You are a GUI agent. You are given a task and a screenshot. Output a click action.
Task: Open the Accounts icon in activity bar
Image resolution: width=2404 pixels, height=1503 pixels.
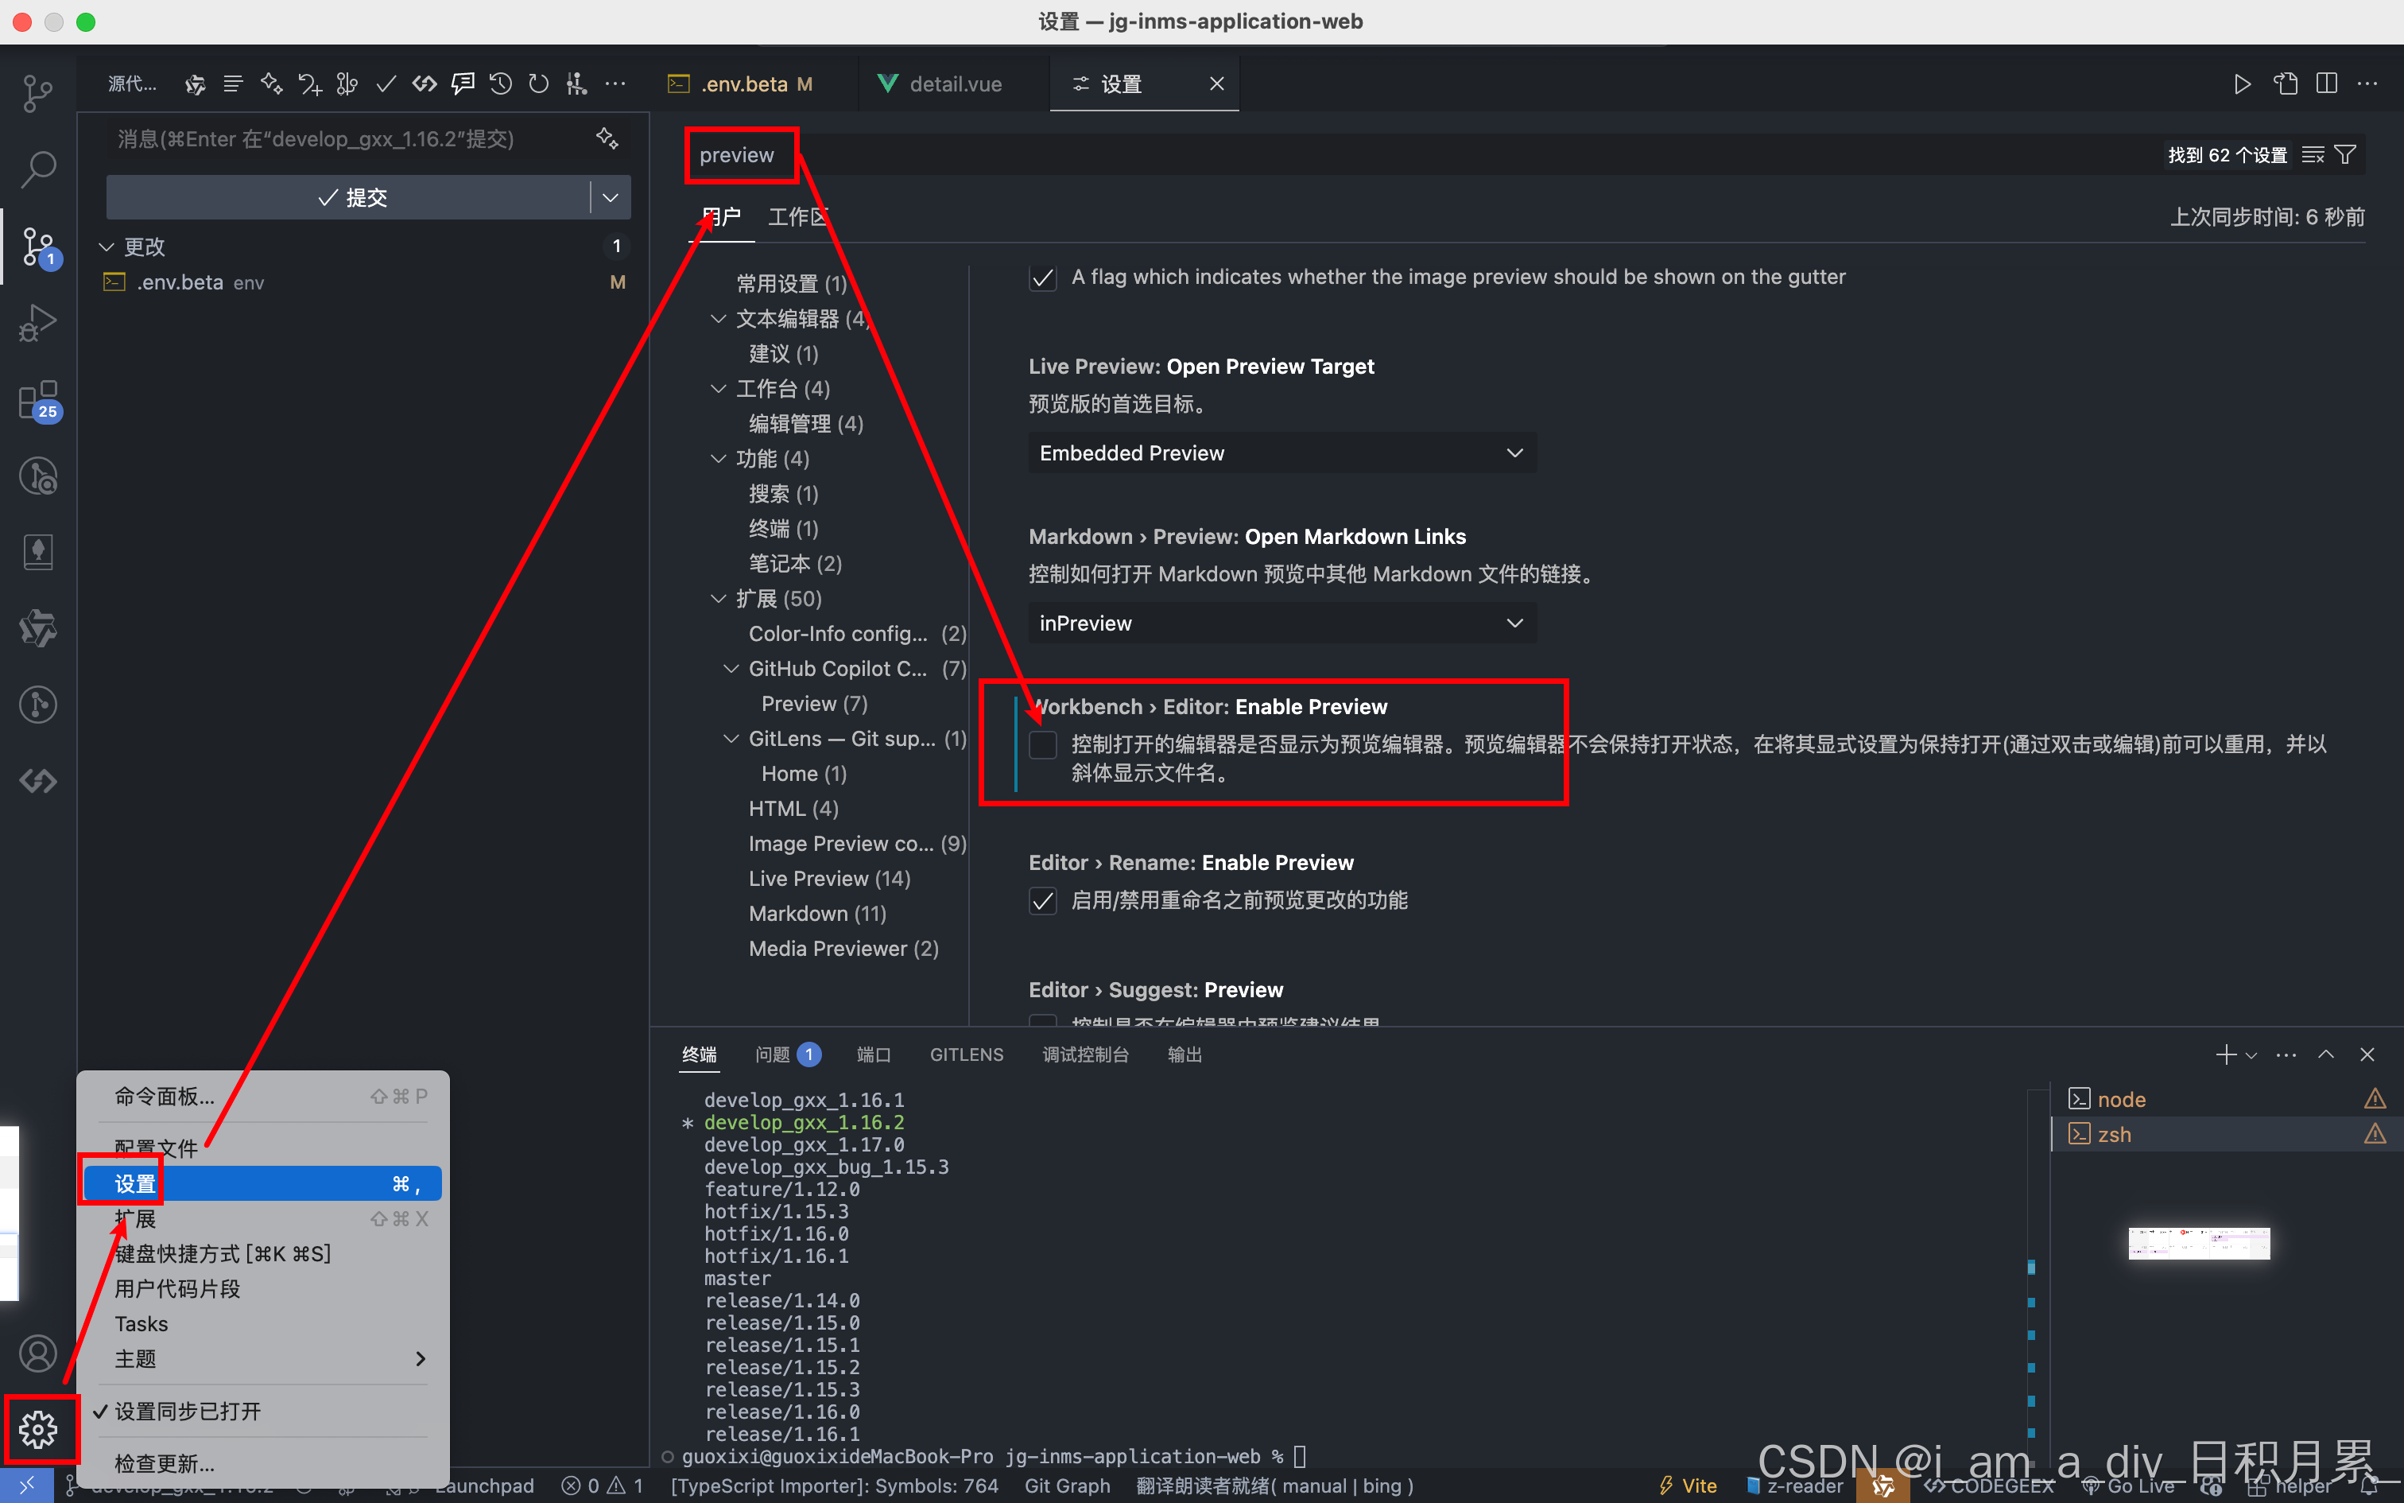[37, 1353]
